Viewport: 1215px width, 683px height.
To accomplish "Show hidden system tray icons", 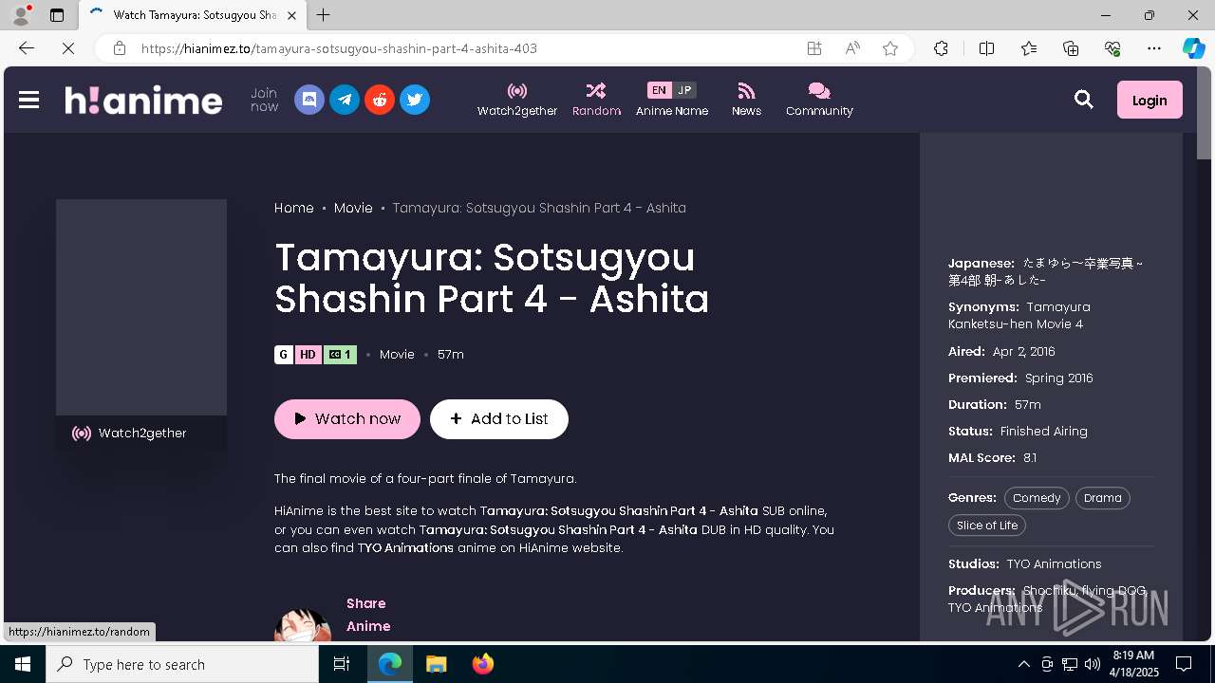I will pyautogui.click(x=1024, y=664).
